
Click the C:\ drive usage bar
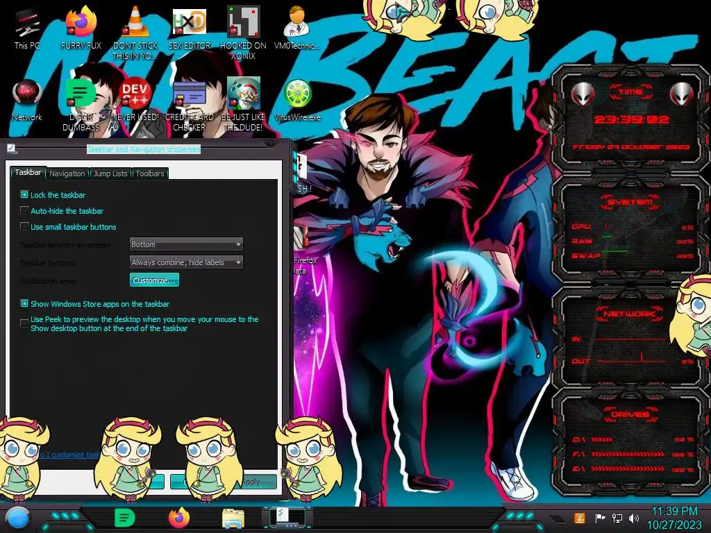click(x=602, y=439)
